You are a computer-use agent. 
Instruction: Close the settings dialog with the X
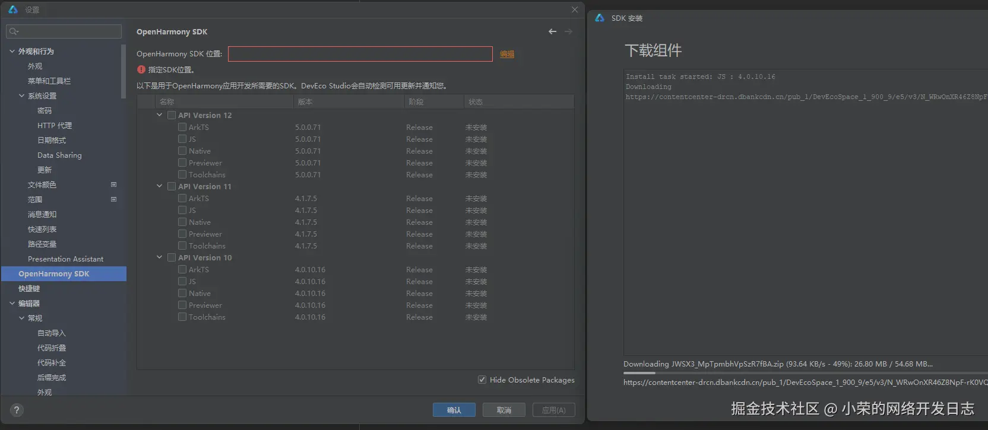click(x=574, y=9)
